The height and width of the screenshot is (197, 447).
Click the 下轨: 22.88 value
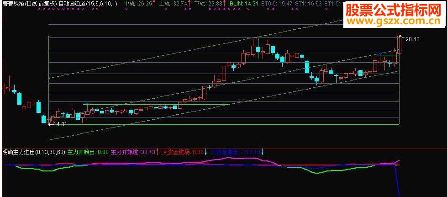[208, 4]
